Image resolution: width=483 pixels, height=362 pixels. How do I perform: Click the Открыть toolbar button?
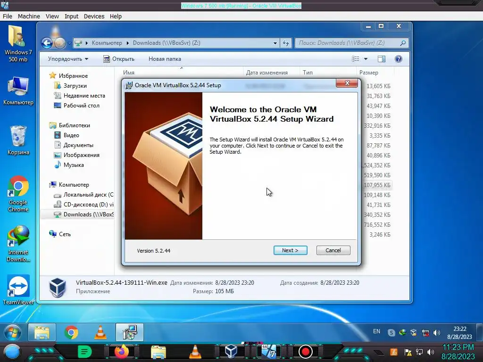click(x=119, y=59)
